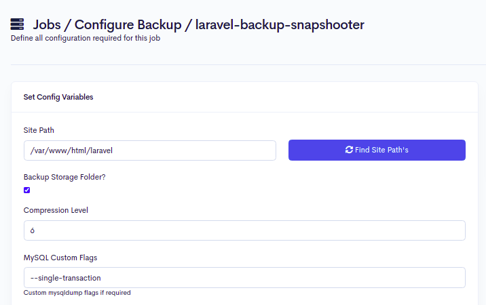The width and height of the screenshot is (486, 305).
Task: Click the "Custom mysqldump flags if required" hint
Action: (x=77, y=293)
